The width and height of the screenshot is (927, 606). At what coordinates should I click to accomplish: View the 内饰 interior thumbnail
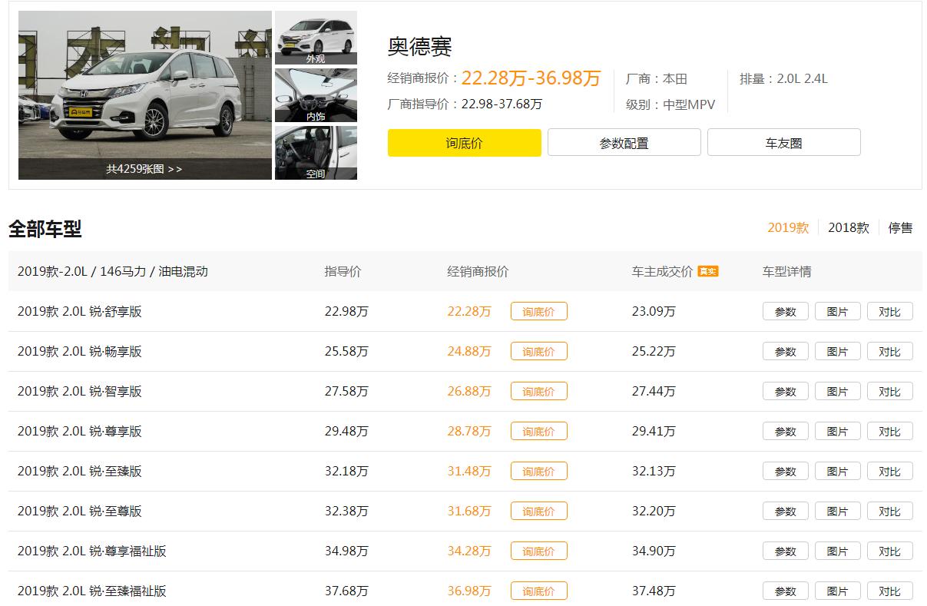point(316,95)
